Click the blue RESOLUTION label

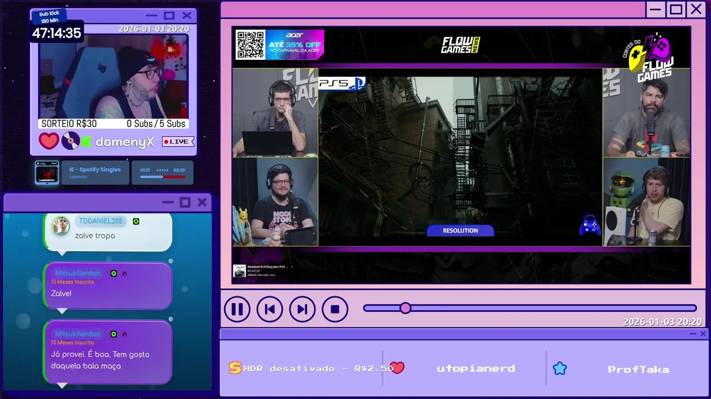pos(460,231)
